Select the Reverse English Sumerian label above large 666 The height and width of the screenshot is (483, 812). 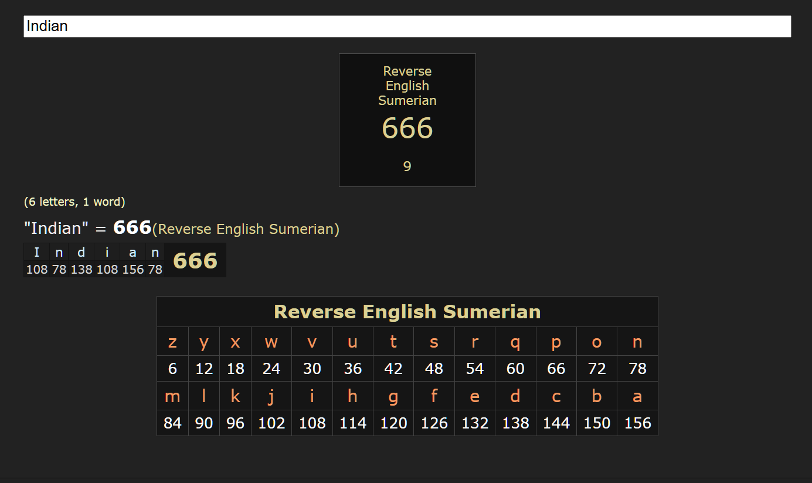[407, 86]
